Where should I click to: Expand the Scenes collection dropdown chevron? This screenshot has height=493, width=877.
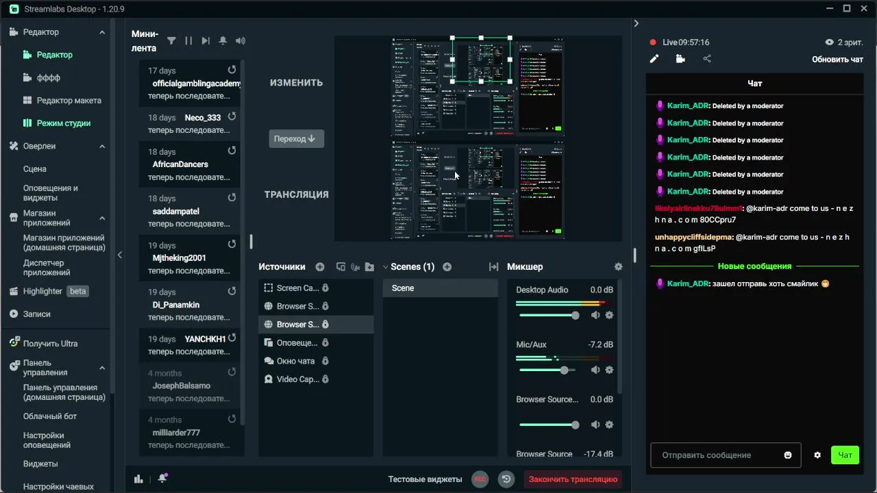tap(385, 267)
